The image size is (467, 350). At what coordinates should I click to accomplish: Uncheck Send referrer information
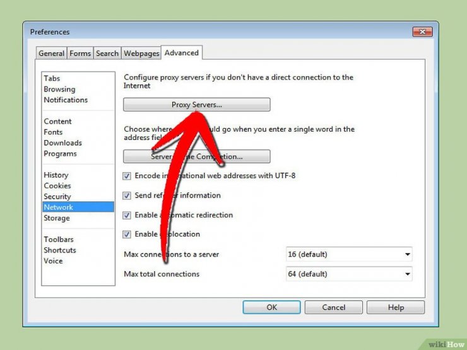[127, 195]
